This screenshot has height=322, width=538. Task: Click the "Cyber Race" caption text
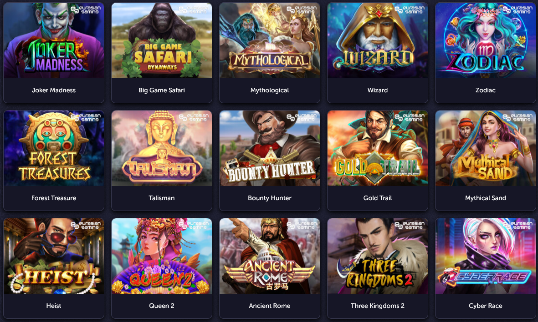[x=486, y=306]
